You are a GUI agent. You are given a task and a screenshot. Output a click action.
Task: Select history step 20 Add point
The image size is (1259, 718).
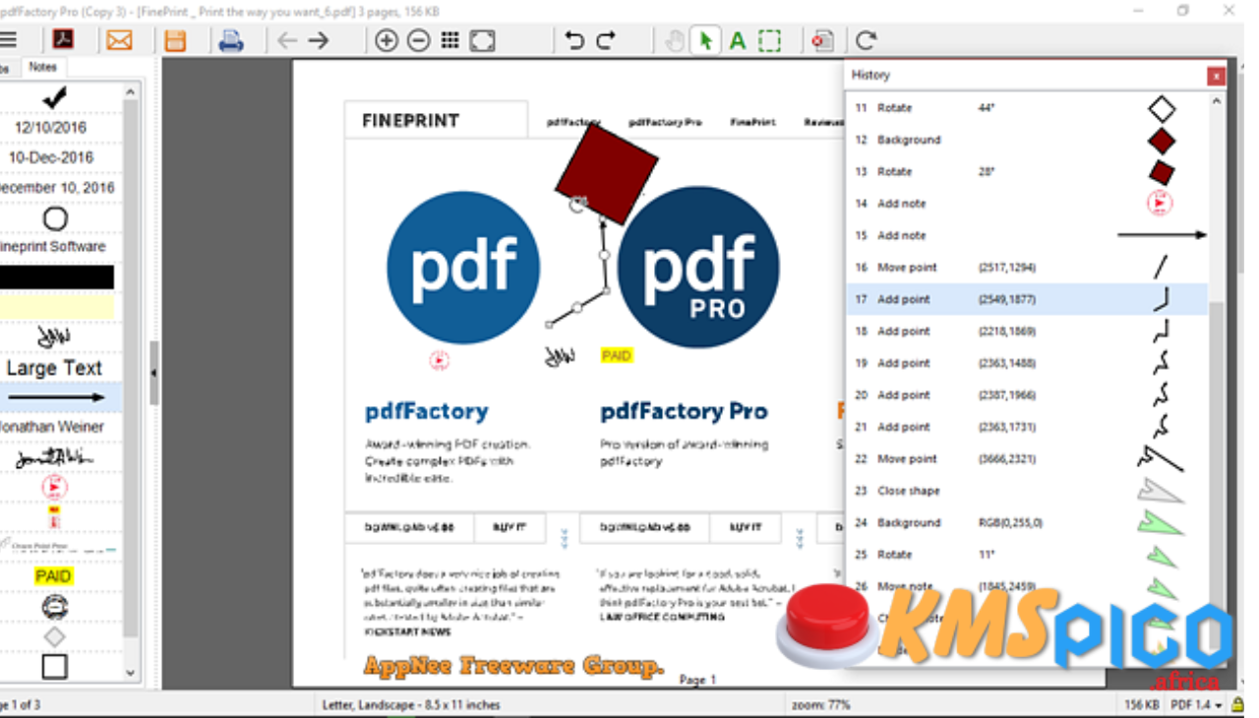tap(1027, 395)
